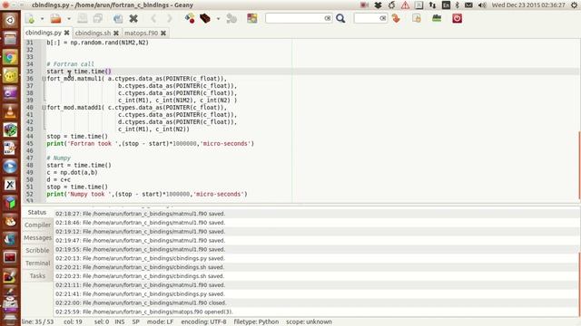
Task: Click the Build brick icon
Action: 205,18
